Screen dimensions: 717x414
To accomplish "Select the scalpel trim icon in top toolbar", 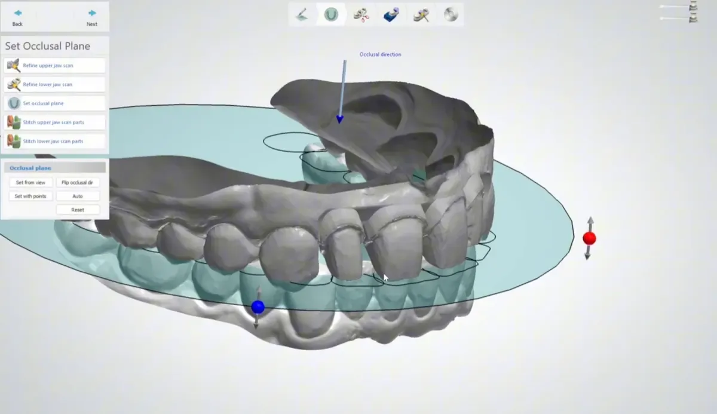I will pos(302,14).
